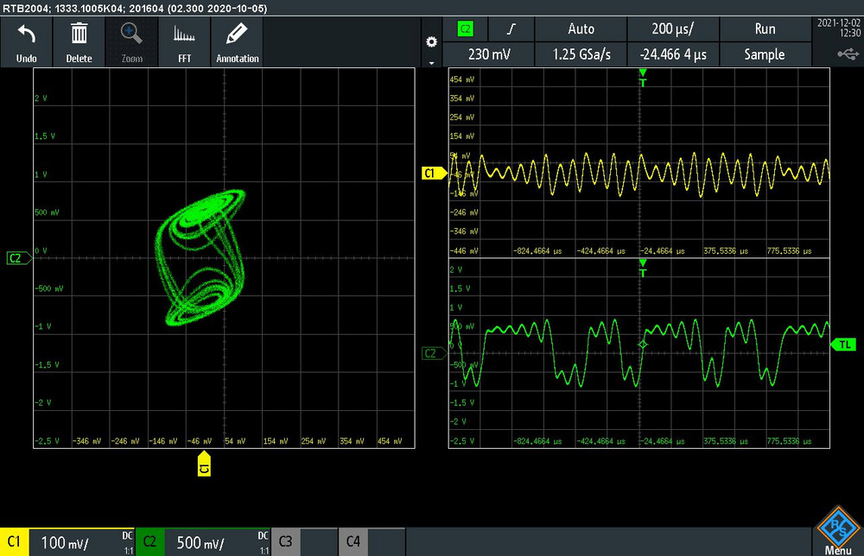
Task: Click the -824.4664 µs label in the lower waveform
Action: point(537,441)
